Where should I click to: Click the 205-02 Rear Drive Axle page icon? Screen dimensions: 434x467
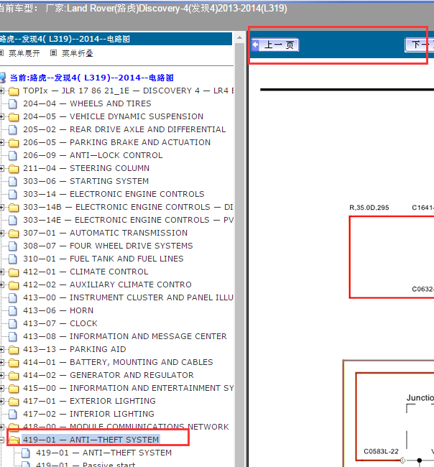[x=13, y=129]
